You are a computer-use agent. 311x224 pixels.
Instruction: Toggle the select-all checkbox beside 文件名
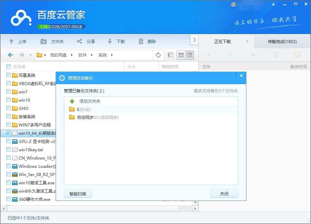[x=8, y=67]
